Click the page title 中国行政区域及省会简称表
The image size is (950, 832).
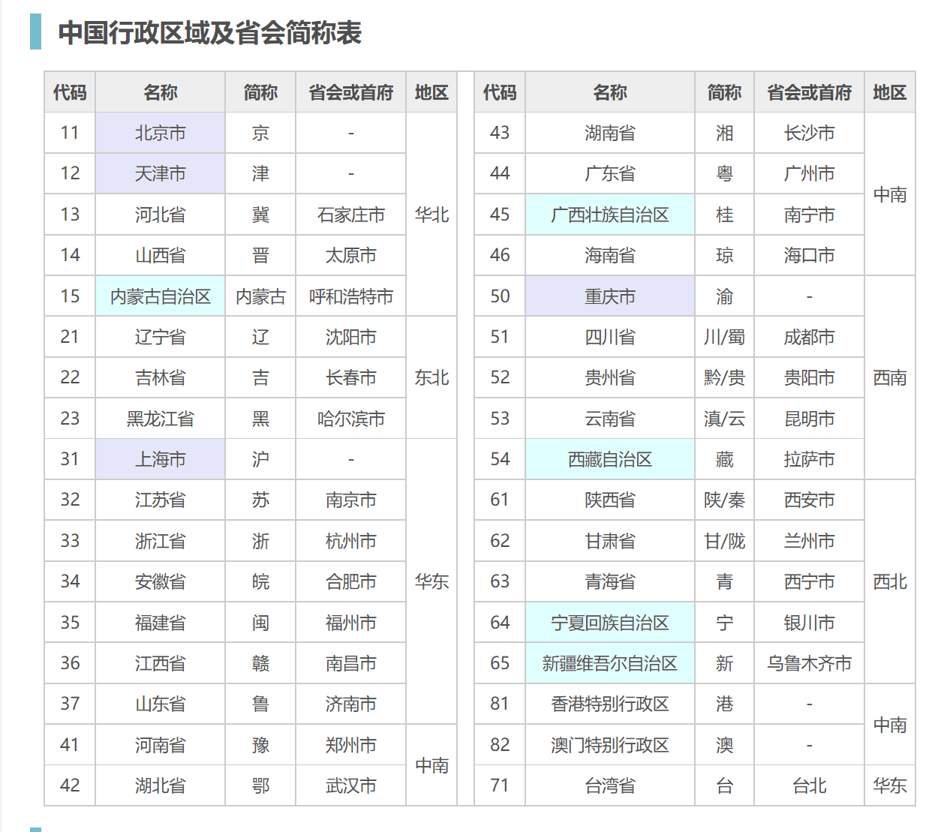210,32
